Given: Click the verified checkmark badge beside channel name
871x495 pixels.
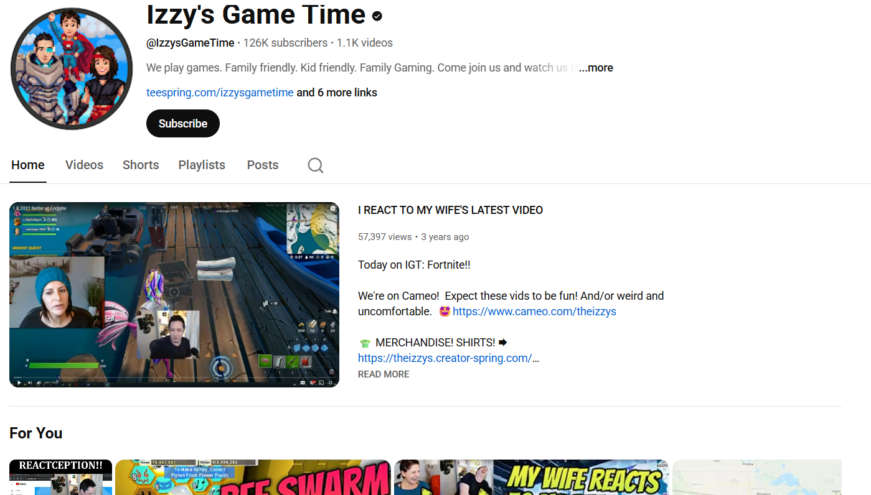Looking at the screenshot, I should 377,16.
